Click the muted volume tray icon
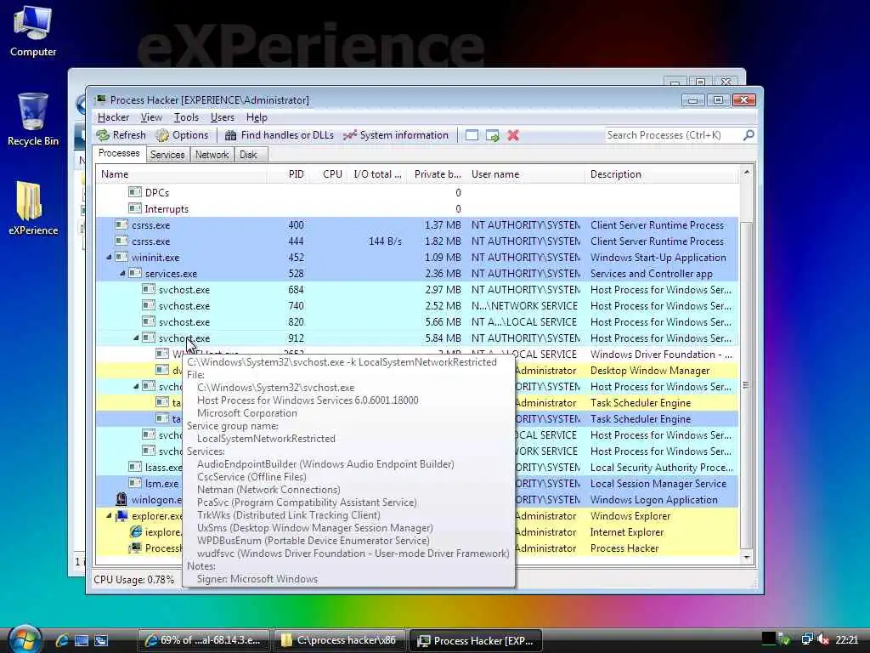The image size is (870, 653). [822, 640]
